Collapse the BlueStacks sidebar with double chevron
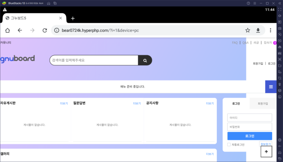The width and height of the screenshot is (283, 162). [280, 3]
